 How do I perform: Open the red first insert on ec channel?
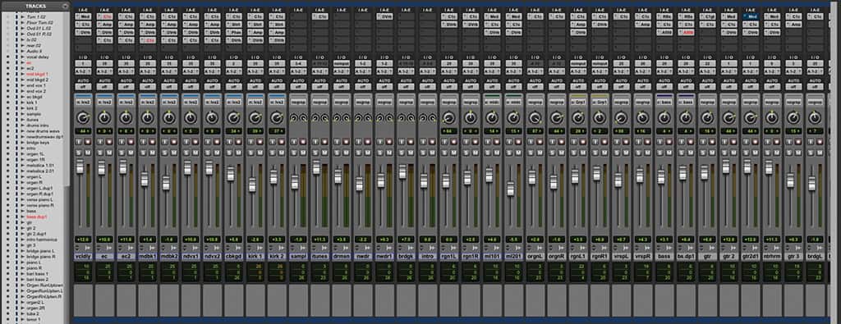point(104,16)
